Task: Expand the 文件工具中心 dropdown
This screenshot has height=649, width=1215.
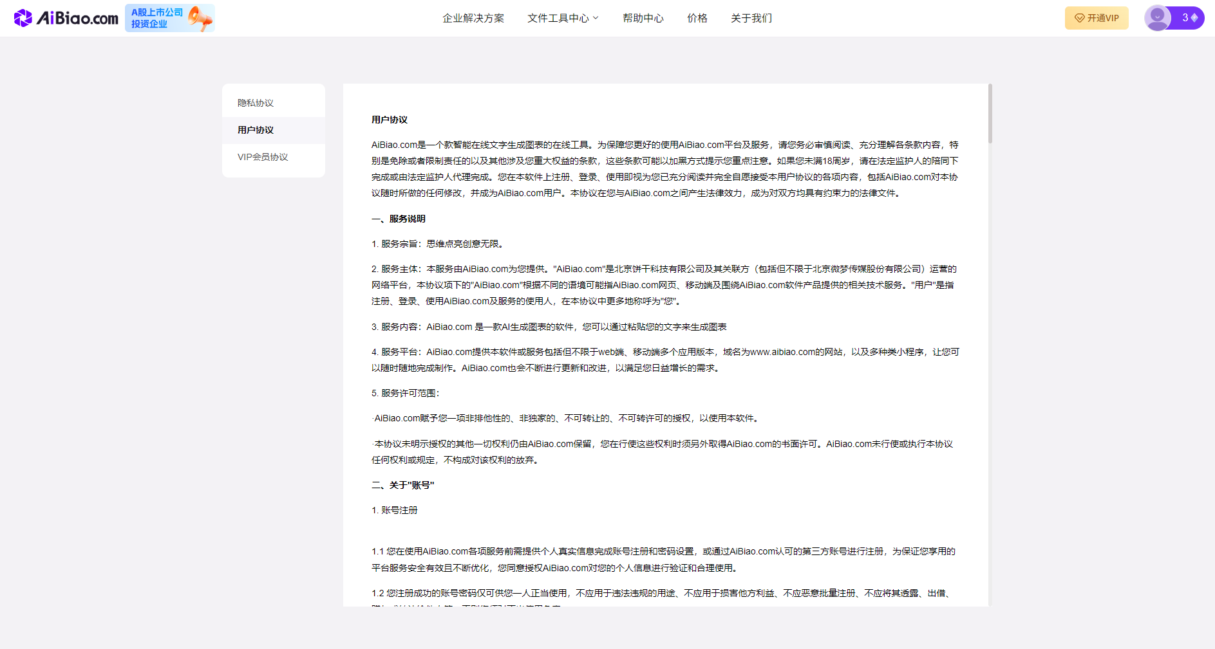Action: pos(563,18)
